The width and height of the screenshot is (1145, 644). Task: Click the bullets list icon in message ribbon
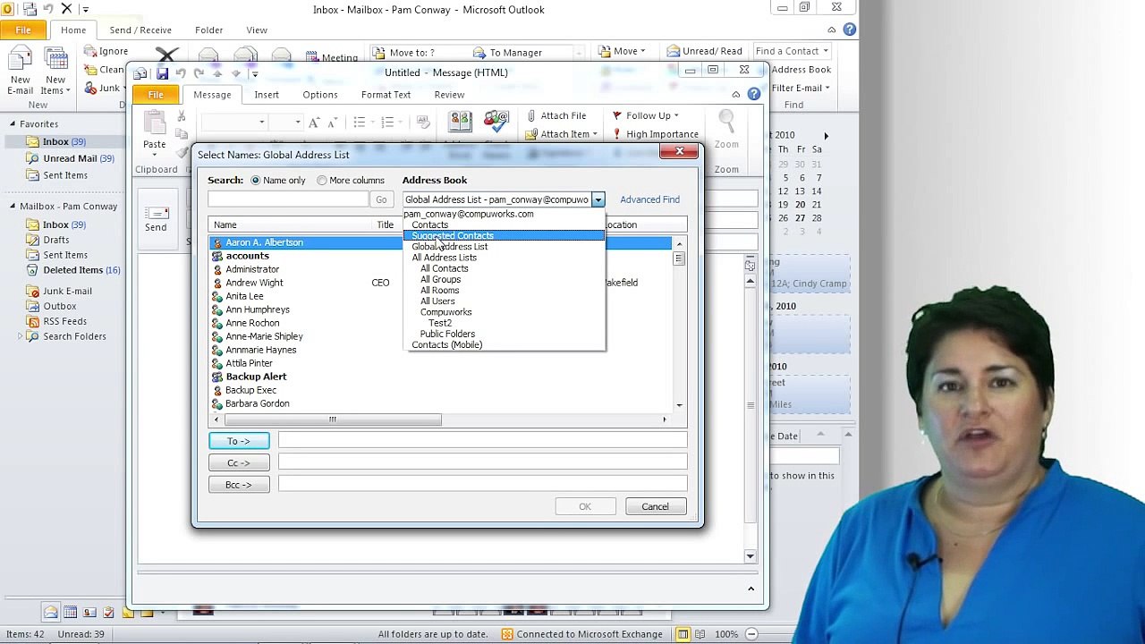tap(360, 123)
